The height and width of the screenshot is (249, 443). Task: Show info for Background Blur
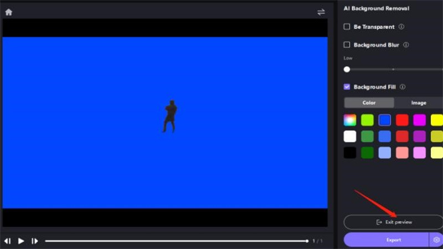click(x=406, y=45)
